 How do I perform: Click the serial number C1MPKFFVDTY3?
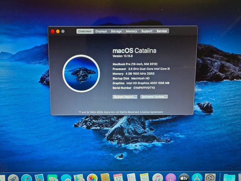pos(144,88)
